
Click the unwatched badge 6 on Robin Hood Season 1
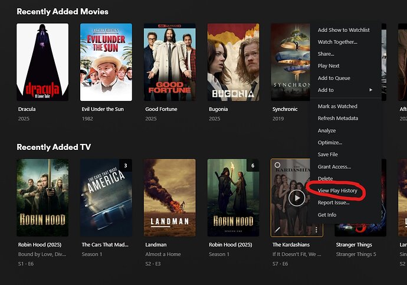tap(253, 166)
